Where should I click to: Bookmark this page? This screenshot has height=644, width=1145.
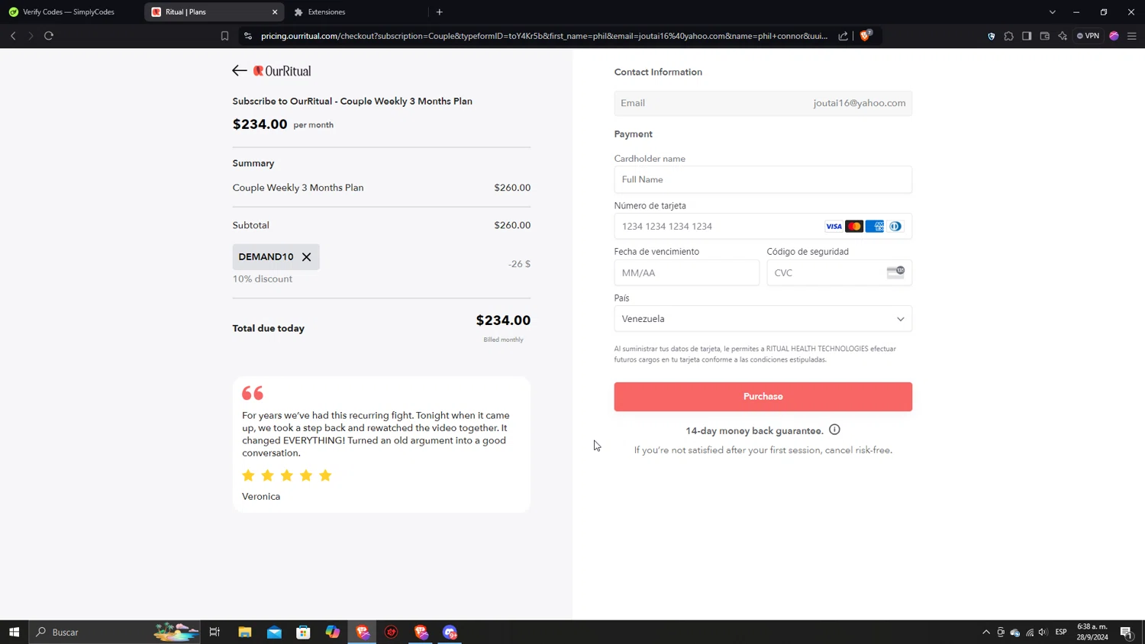point(224,36)
